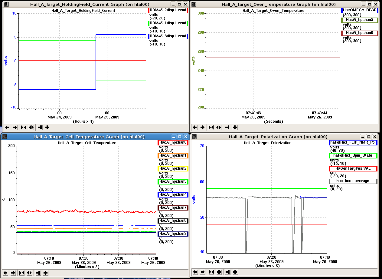Pan left in the Oven_Temperature graph
Viewport: 382px width, 279px height.
[x=195, y=128]
